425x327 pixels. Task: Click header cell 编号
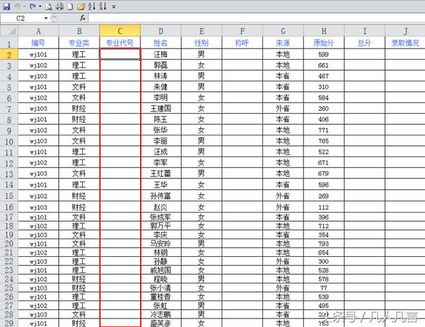point(38,43)
